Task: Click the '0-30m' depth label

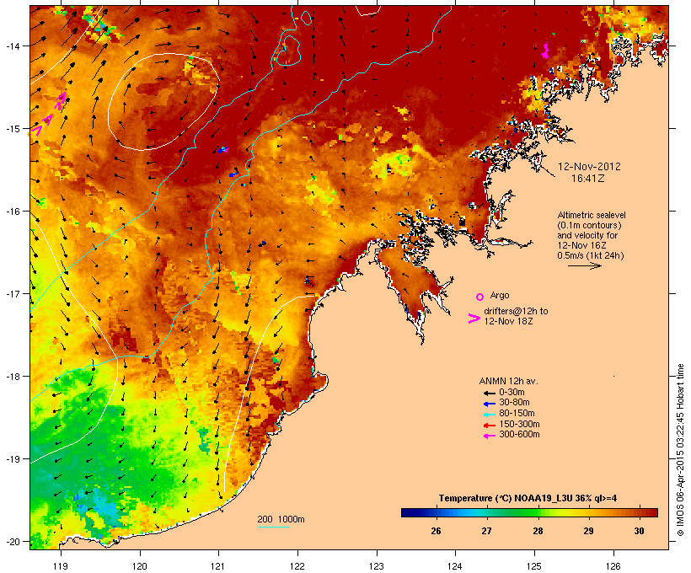Action: pyautogui.click(x=512, y=393)
